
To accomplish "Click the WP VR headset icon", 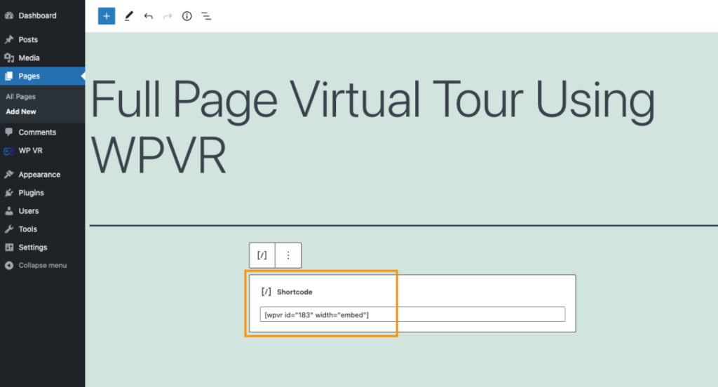I will [x=9, y=151].
